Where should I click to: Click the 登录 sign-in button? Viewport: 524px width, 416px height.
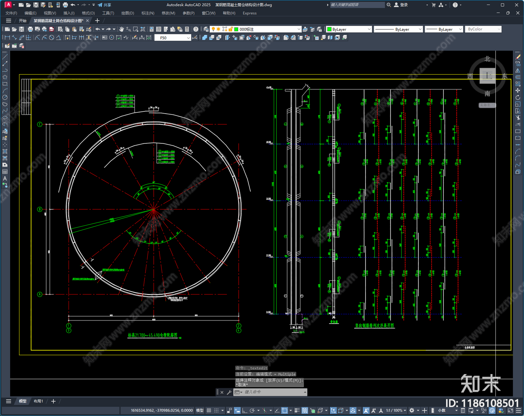pos(401,5)
